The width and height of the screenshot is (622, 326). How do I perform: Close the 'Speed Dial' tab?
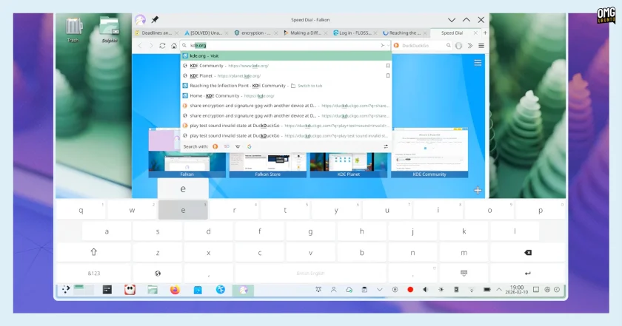pos(475,33)
